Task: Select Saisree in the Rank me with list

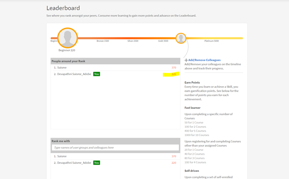Action: coord(62,156)
